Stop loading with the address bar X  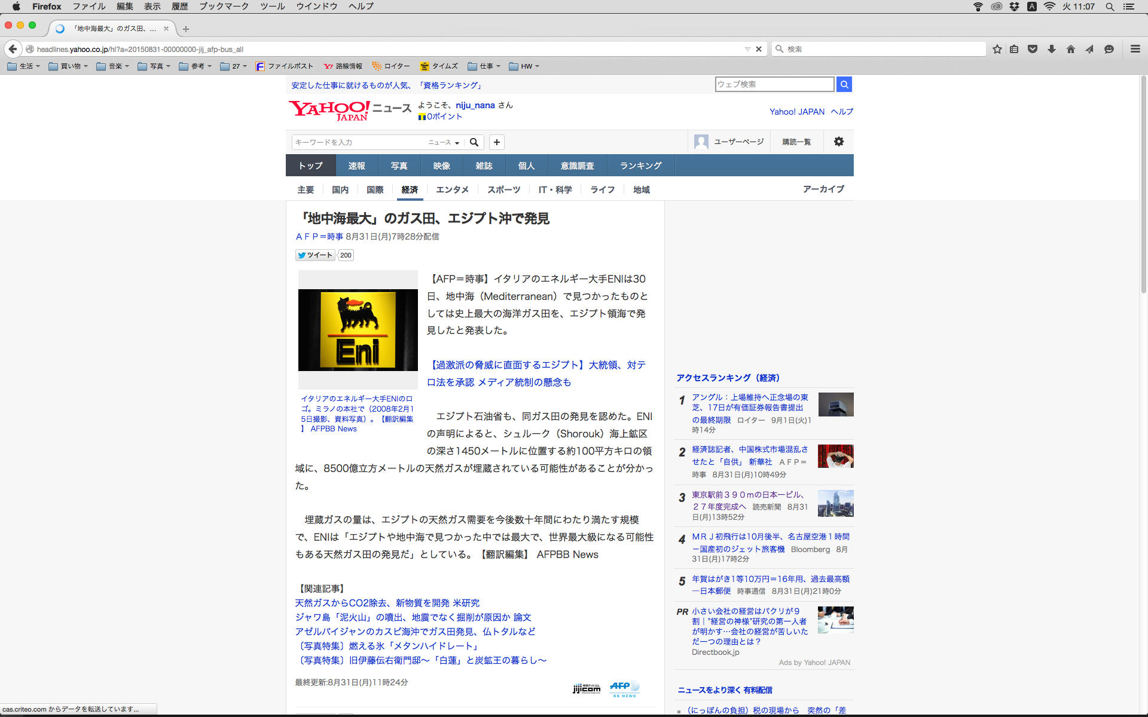coord(759,49)
